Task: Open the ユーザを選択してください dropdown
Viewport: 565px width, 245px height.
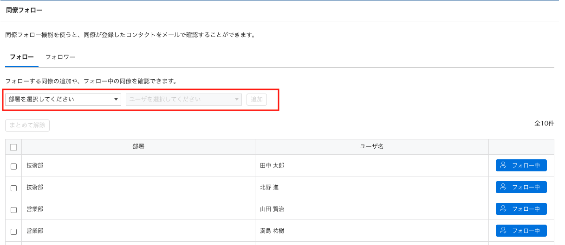Action: (x=184, y=99)
